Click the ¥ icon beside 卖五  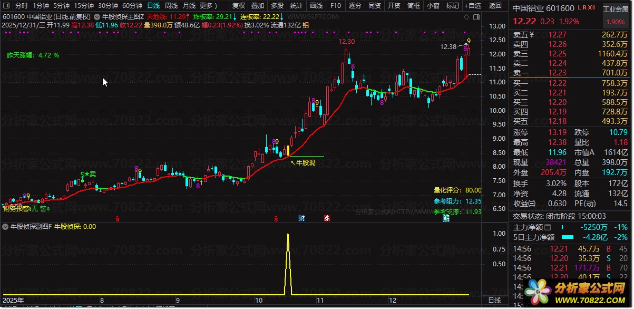(532, 35)
